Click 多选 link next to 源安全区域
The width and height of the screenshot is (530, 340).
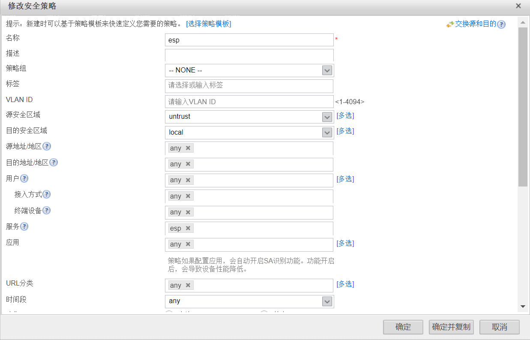[345, 115]
